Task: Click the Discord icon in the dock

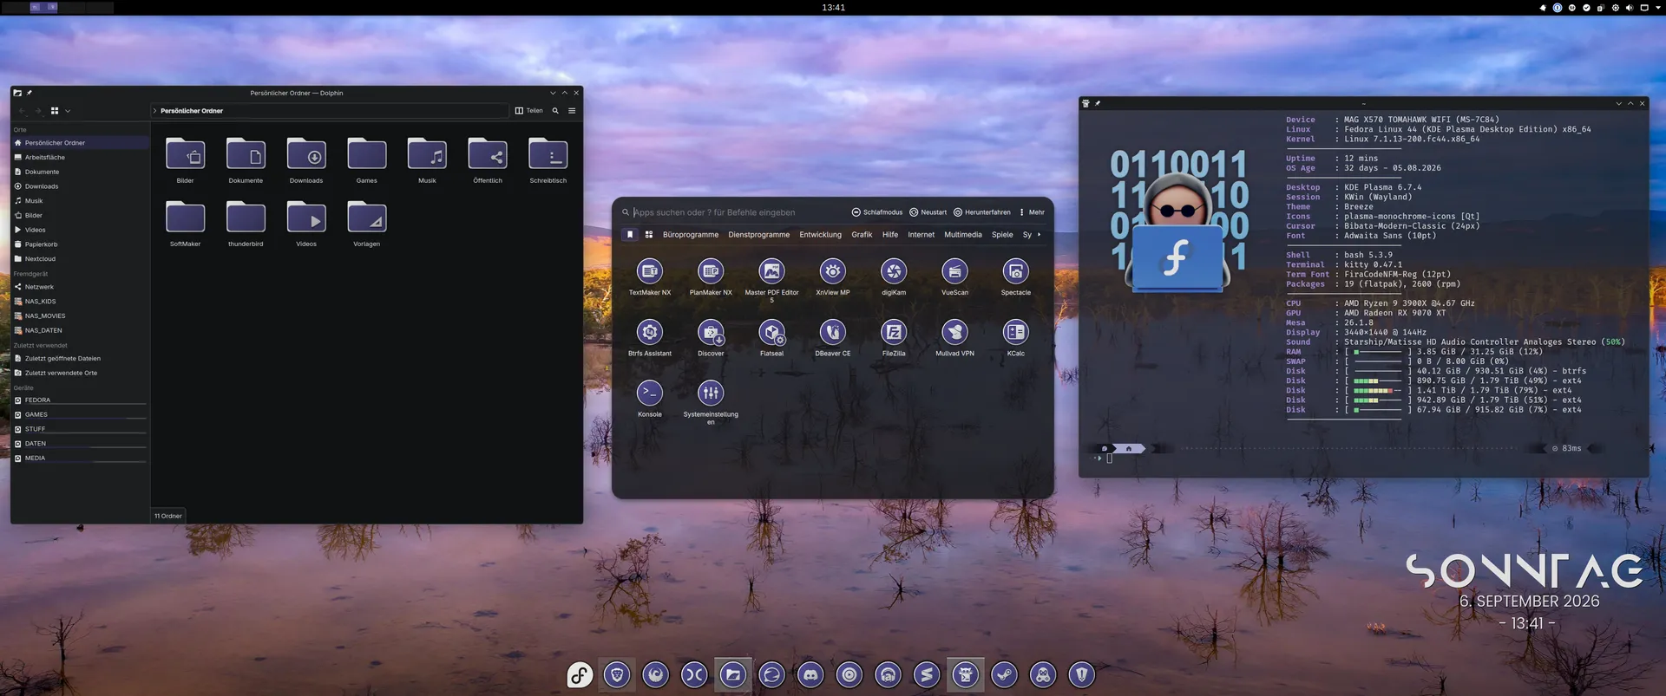Action: click(810, 674)
